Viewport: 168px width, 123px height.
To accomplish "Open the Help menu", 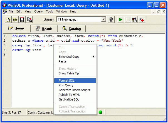I will pos(73,11).
